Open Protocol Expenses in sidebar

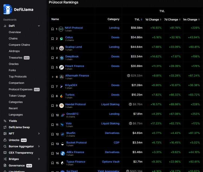click(21, 90)
